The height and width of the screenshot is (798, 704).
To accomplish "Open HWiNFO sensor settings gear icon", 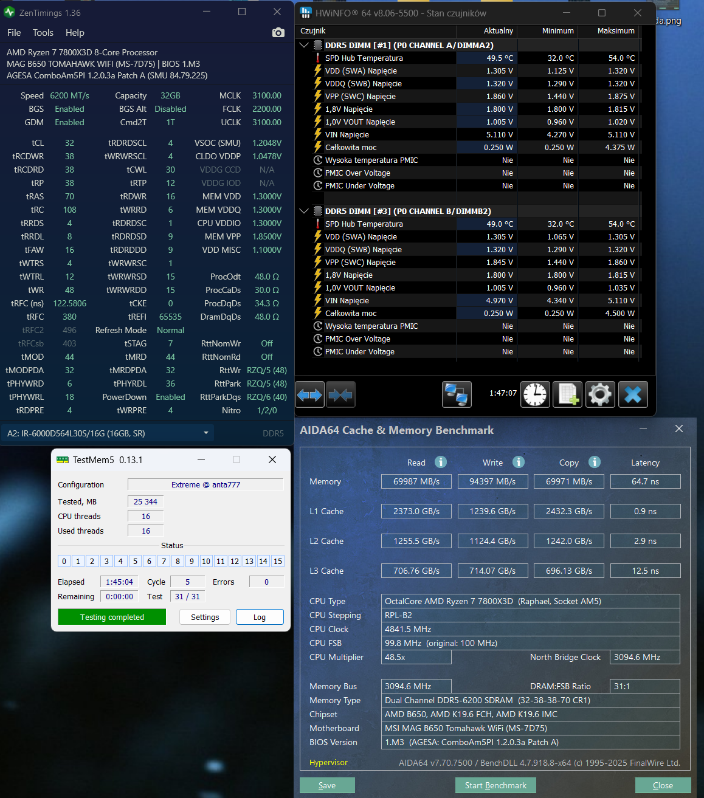I will (600, 395).
